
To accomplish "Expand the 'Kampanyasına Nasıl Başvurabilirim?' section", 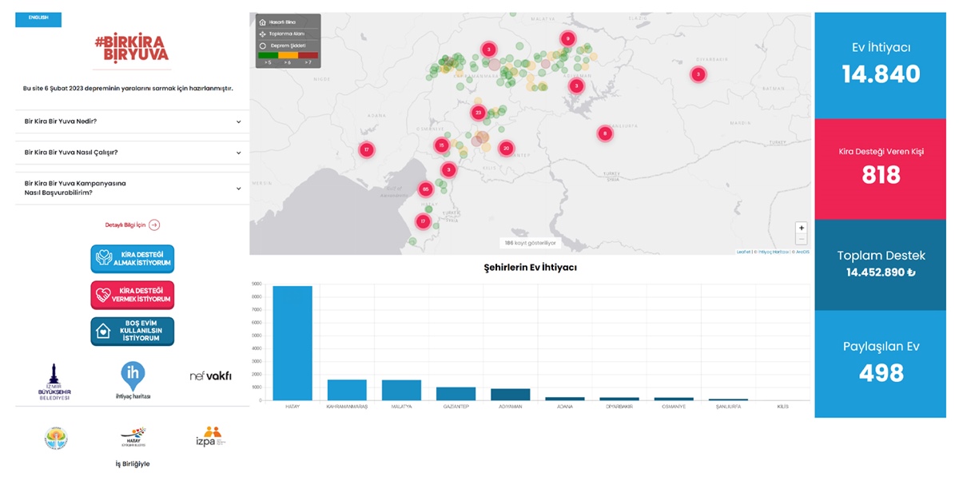I will pos(131,189).
